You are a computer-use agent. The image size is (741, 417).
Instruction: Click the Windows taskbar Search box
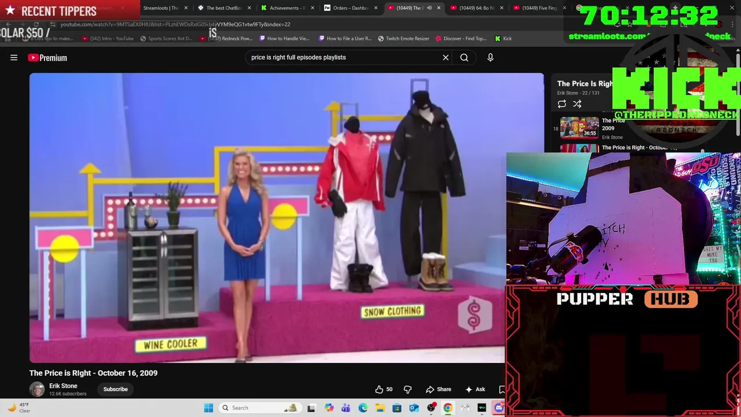tap(262, 408)
